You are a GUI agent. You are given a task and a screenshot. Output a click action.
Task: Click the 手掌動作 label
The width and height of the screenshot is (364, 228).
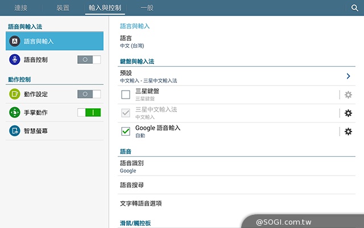pos(36,113)
